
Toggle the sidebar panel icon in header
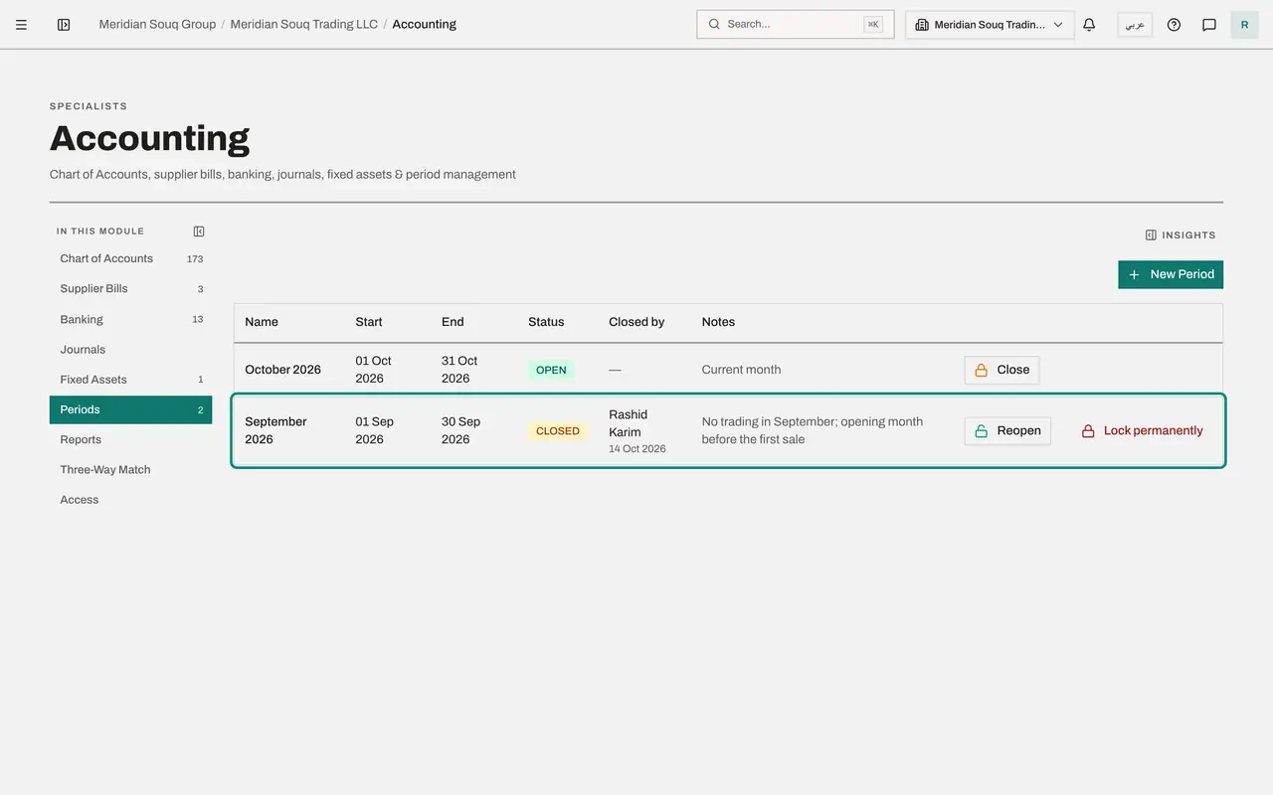(x=64, y=25)
